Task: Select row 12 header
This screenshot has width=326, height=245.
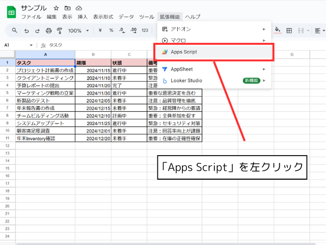Action: click(8, 145)
